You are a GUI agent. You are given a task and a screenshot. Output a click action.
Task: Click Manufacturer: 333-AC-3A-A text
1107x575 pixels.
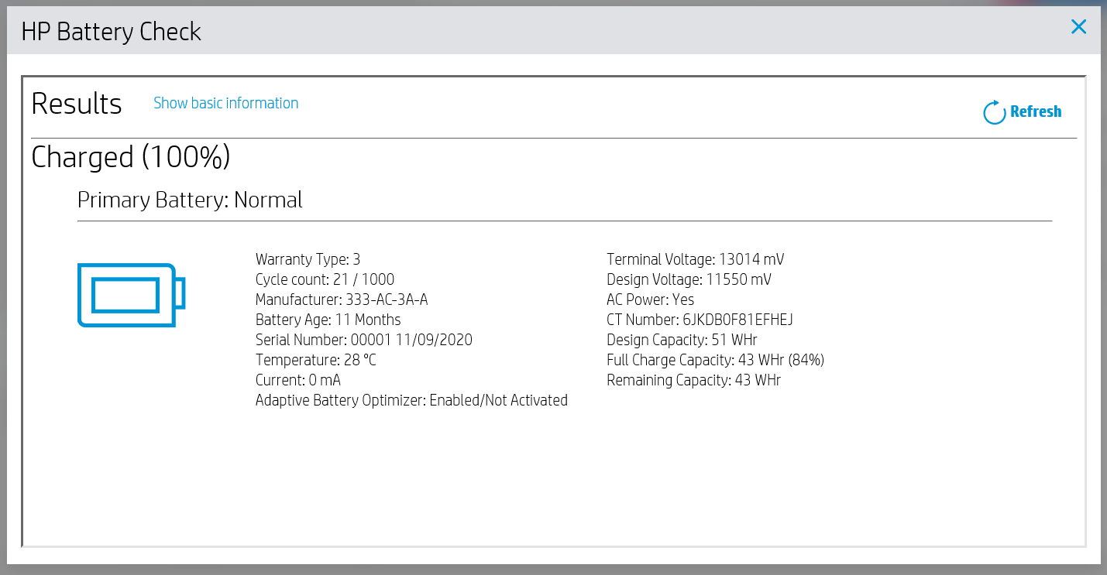[342, 299]
